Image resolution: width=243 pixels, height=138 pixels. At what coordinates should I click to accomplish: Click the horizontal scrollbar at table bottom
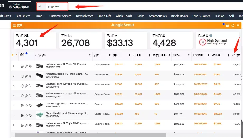90,135
